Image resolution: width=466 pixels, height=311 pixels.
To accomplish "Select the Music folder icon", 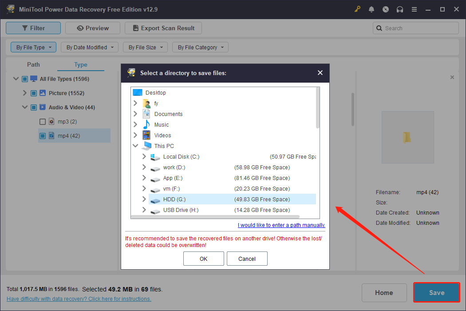I will coord(146,124).
